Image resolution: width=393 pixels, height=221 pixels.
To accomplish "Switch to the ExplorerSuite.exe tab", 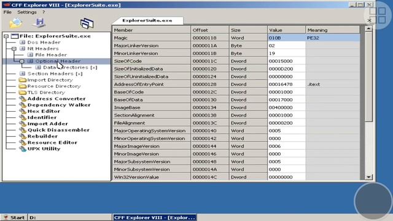I will 147,20.
